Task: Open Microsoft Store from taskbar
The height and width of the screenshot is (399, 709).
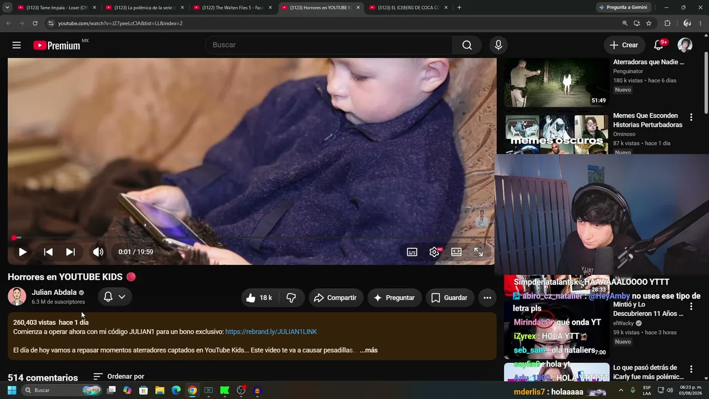Action: 143,390
